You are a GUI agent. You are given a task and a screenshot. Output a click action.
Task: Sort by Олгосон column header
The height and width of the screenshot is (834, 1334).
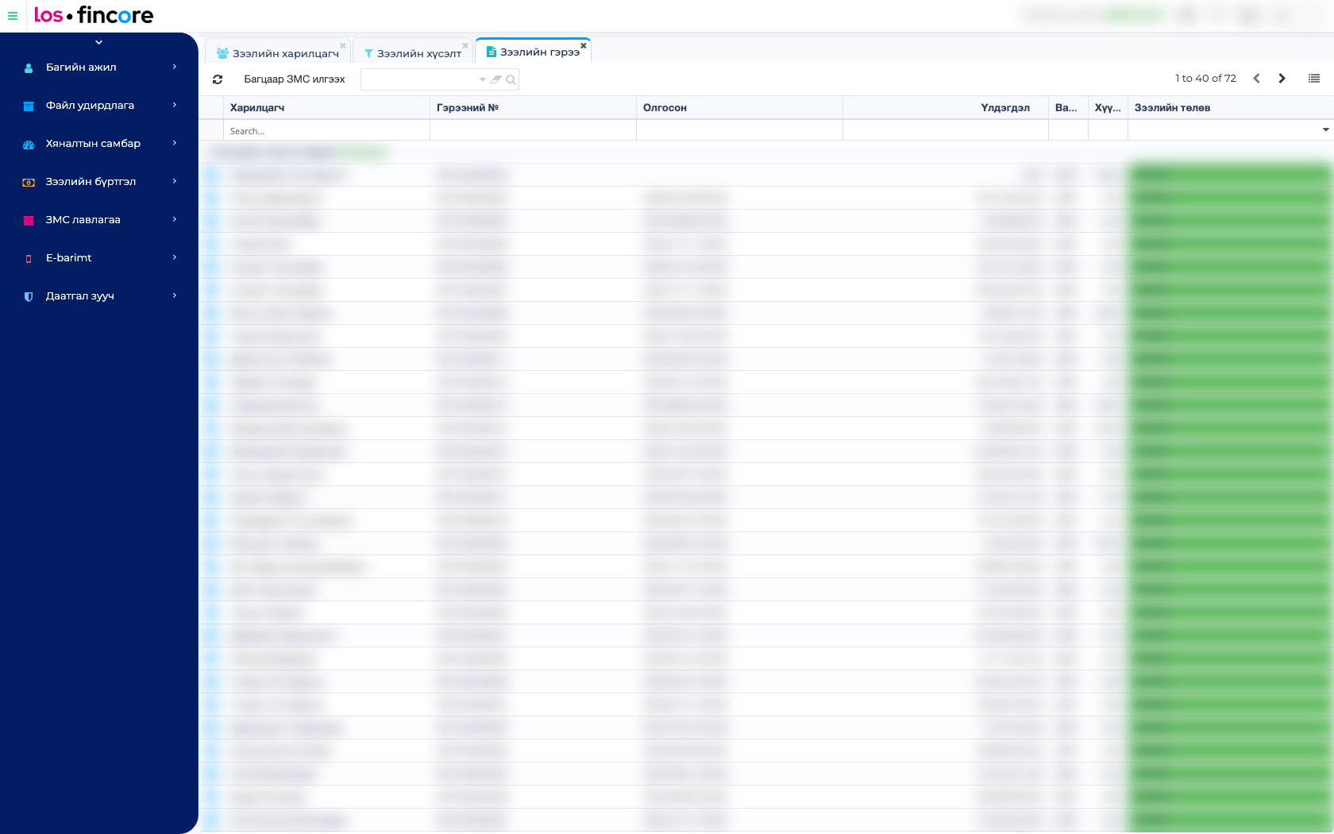pos(739,108)
